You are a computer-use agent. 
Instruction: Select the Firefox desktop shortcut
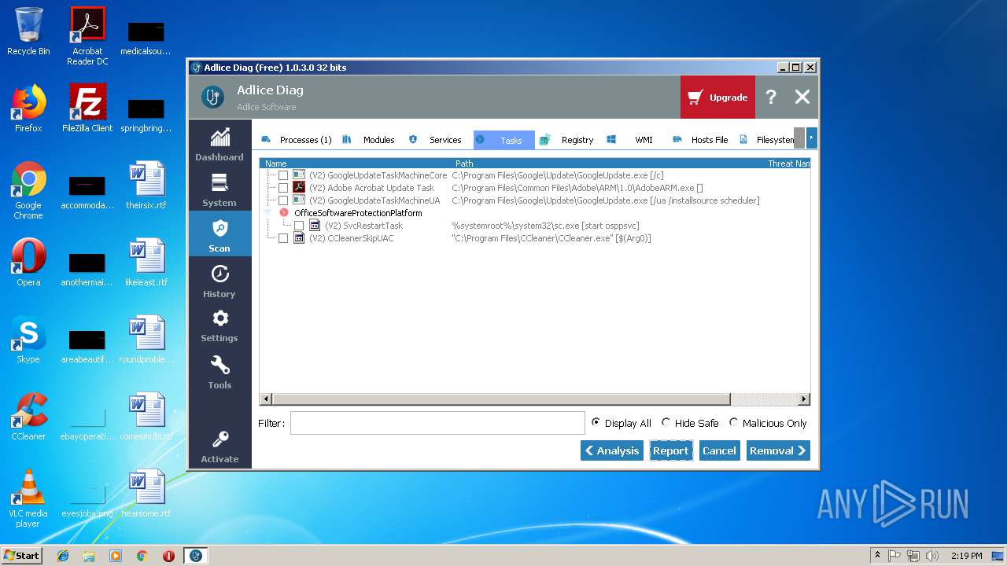28,108
